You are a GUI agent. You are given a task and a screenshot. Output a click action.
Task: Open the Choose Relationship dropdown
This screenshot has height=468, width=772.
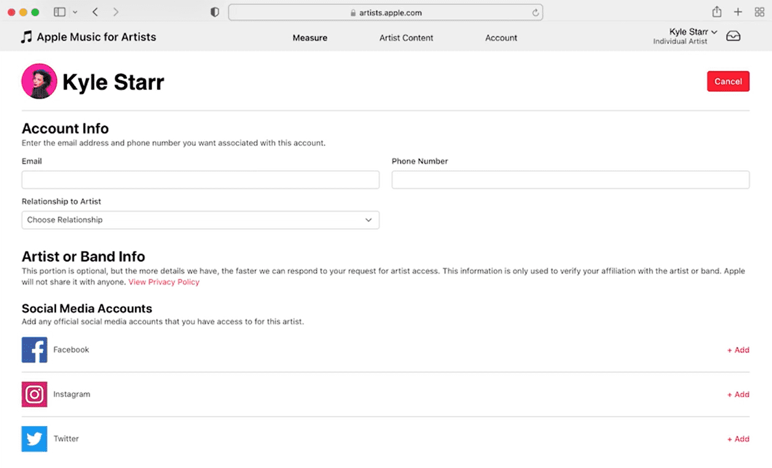click(200, 220)
